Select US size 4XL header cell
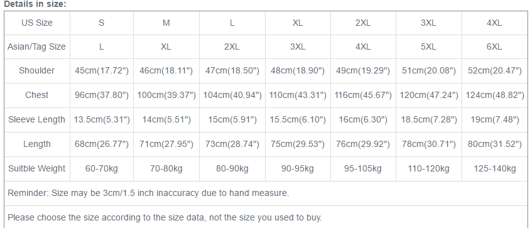This screenshot has width=530, height=228. point(494,23)
